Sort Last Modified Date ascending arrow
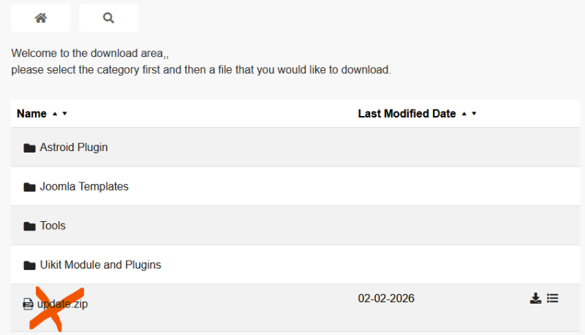 tap(464, 114)
